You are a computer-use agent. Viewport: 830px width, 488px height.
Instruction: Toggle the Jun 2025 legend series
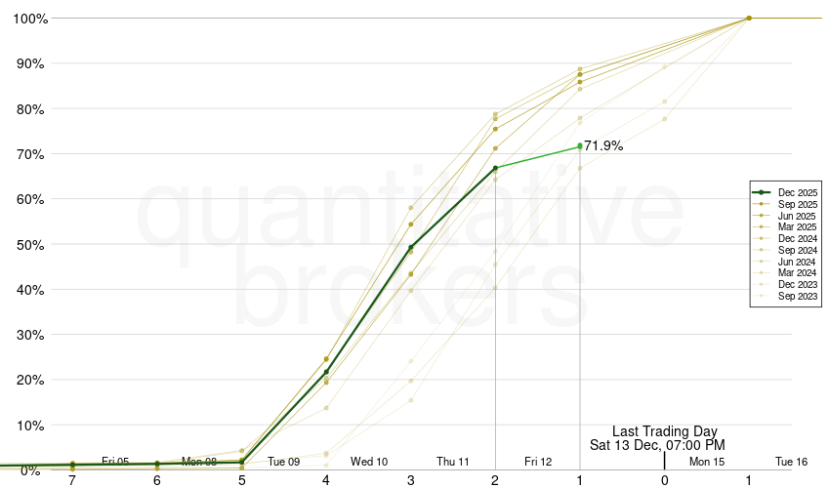click(x=797, y=216)
